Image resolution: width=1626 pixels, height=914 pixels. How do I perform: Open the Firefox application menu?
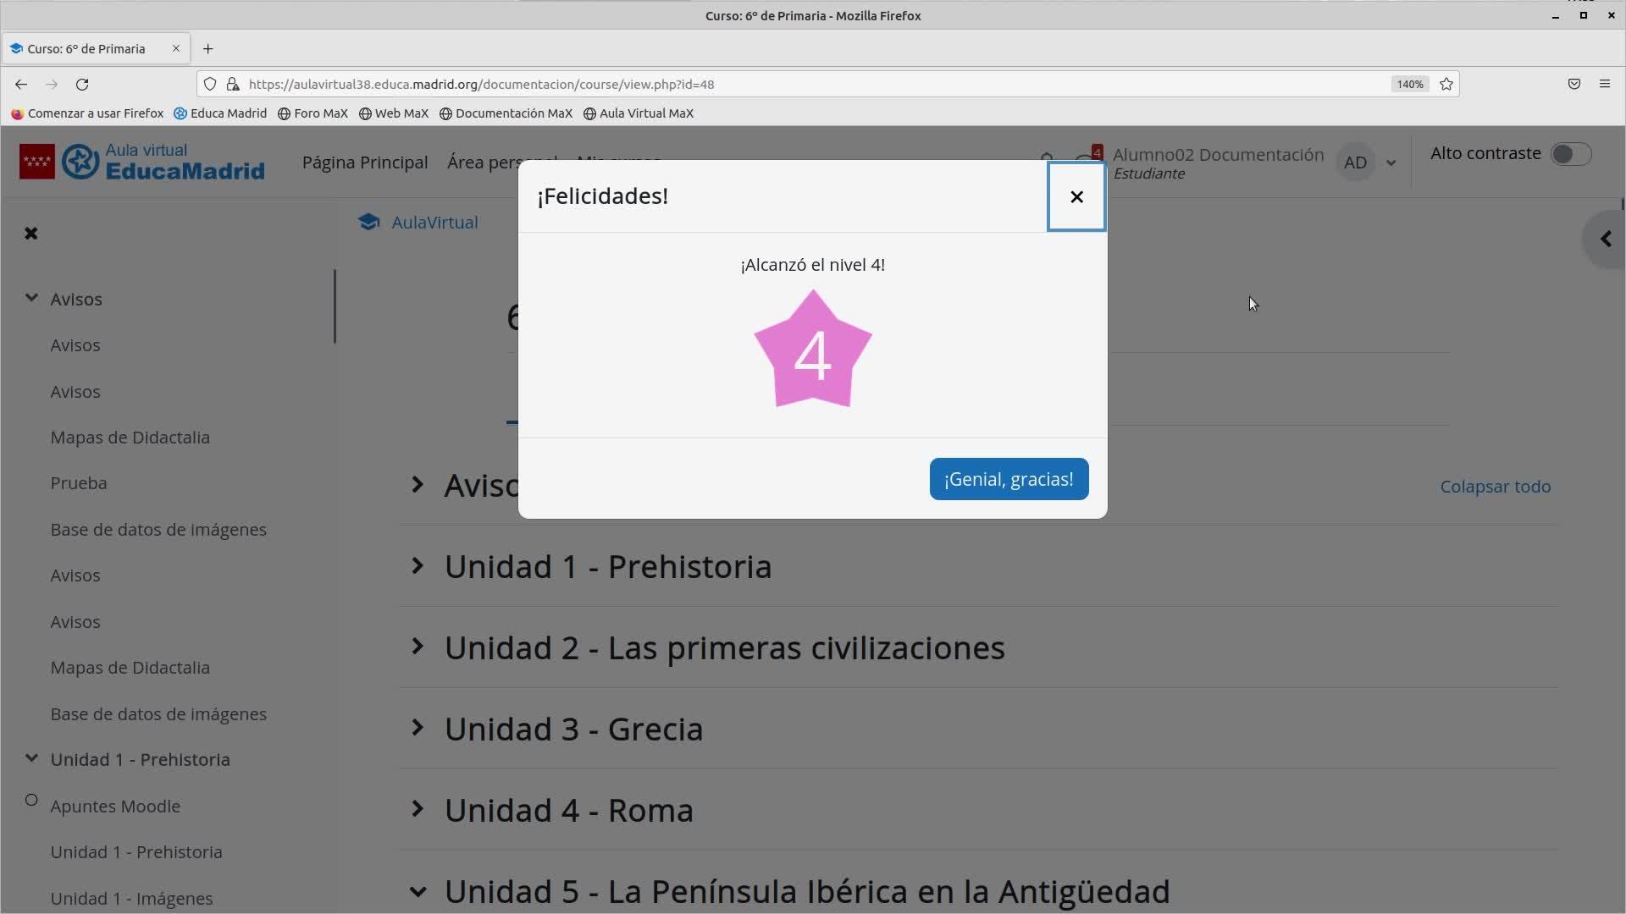click(1604, 84)
